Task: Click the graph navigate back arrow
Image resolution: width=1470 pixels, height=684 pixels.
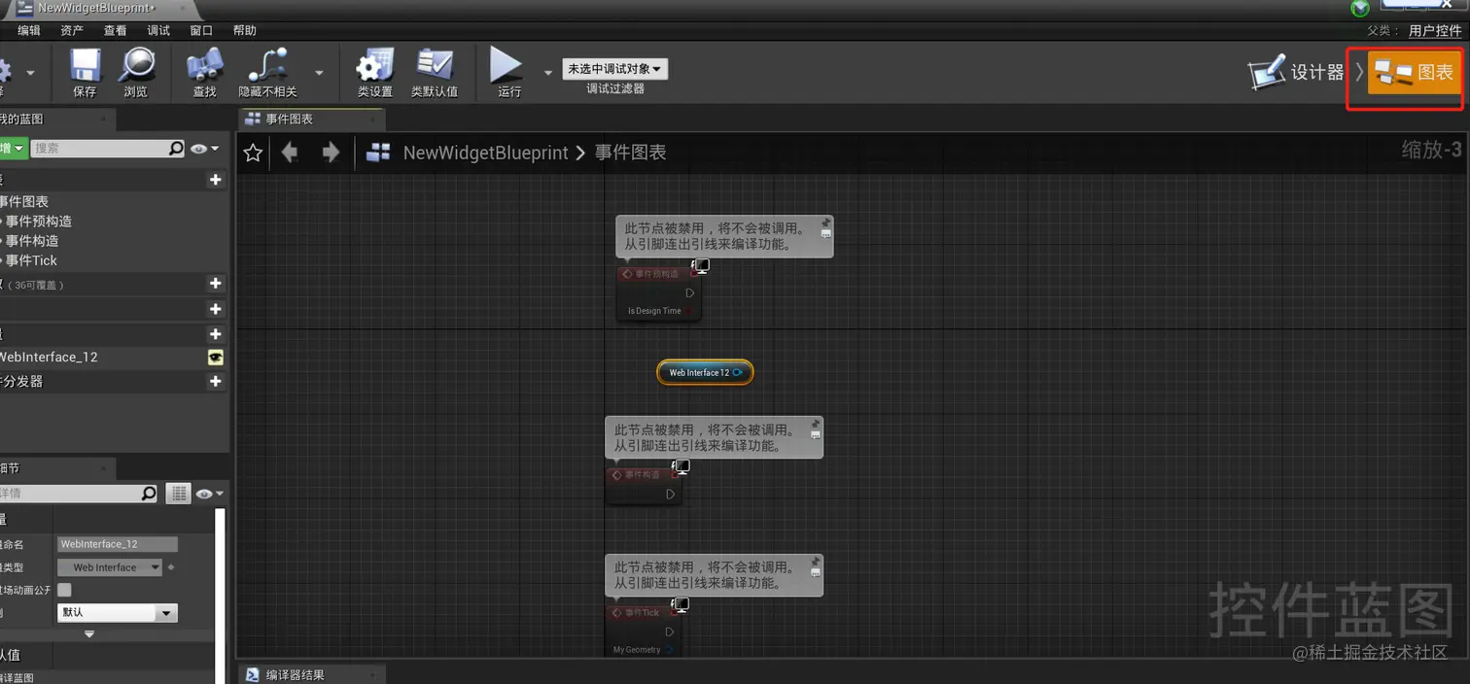Action: (289, 153)
